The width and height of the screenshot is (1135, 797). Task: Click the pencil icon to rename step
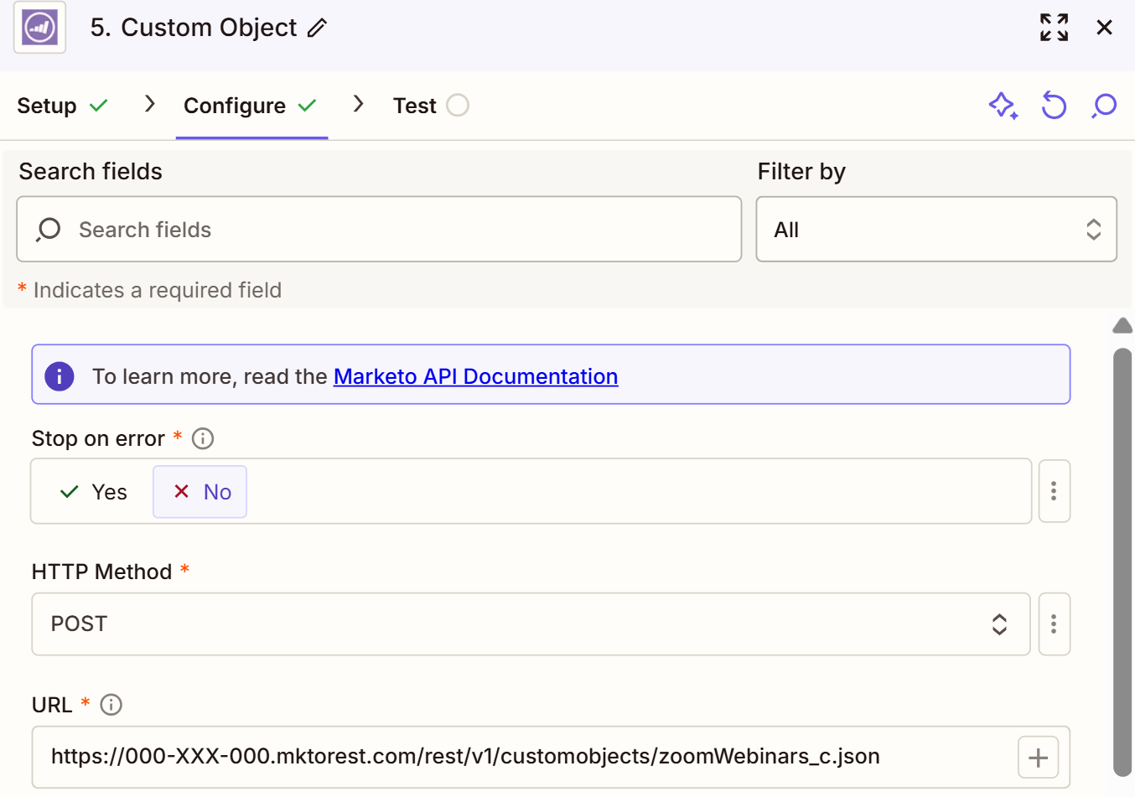click(317, 28)
